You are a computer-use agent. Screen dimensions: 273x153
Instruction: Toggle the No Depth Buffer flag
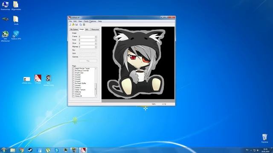tap(73, 83)
